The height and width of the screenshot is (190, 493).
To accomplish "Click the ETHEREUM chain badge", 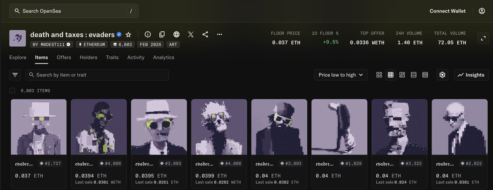I will tap(92, 44).
